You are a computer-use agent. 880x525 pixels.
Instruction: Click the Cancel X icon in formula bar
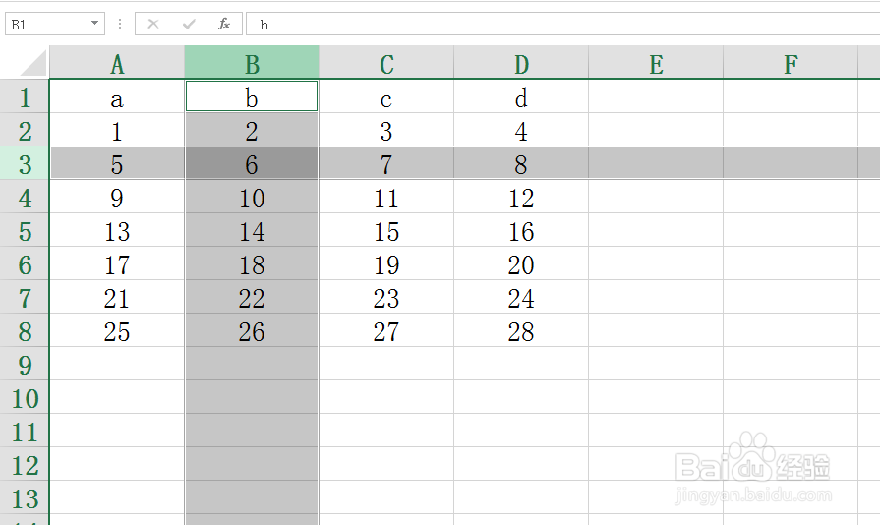153,25
